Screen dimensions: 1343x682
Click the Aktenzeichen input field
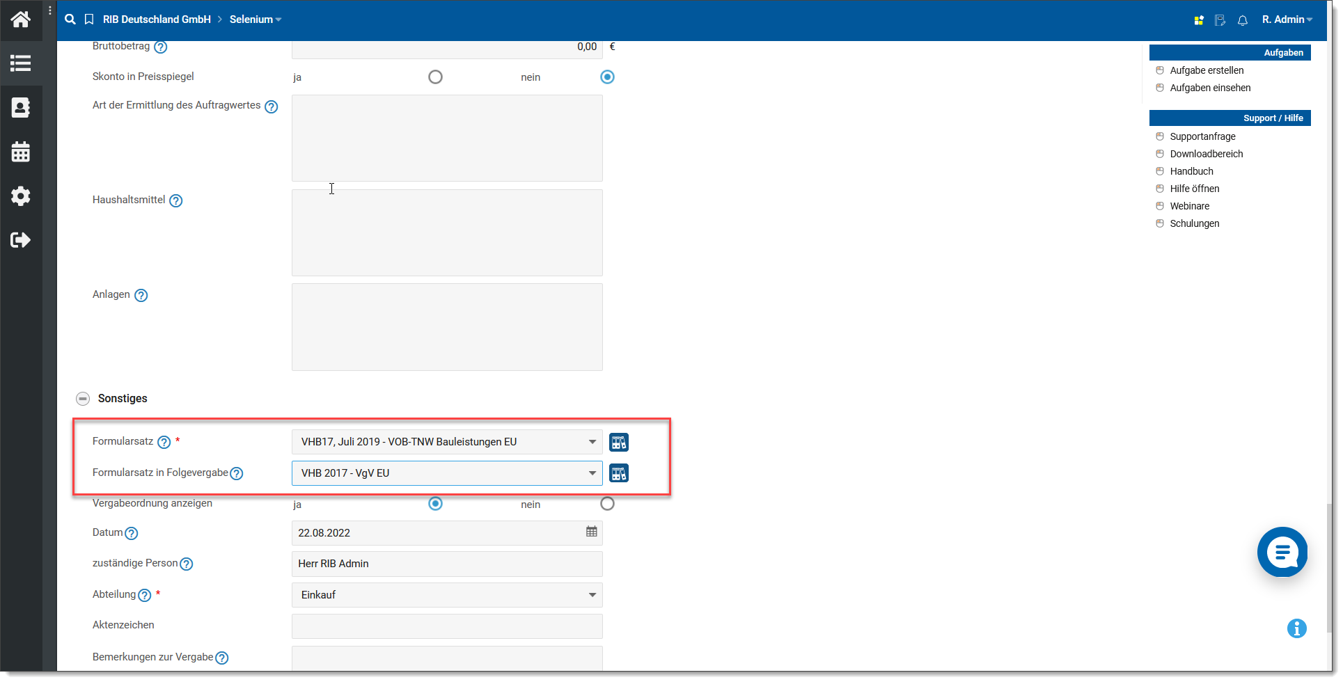click(x=446, y=626)
